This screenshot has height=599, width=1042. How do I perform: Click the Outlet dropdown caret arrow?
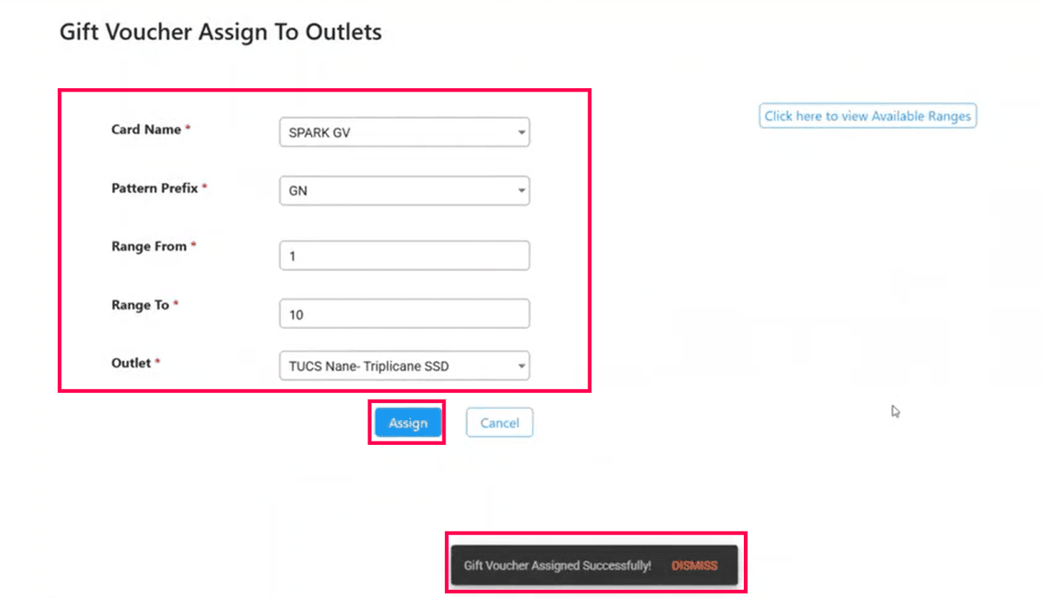pyautogui.click(x=521, y=367)
